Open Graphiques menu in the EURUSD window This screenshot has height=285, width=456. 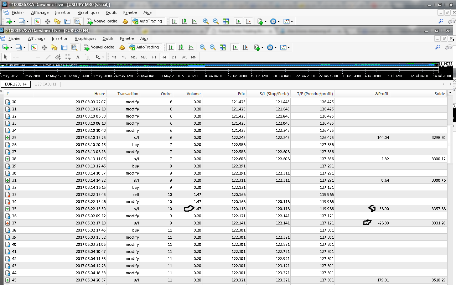click(x=85, y=38)
